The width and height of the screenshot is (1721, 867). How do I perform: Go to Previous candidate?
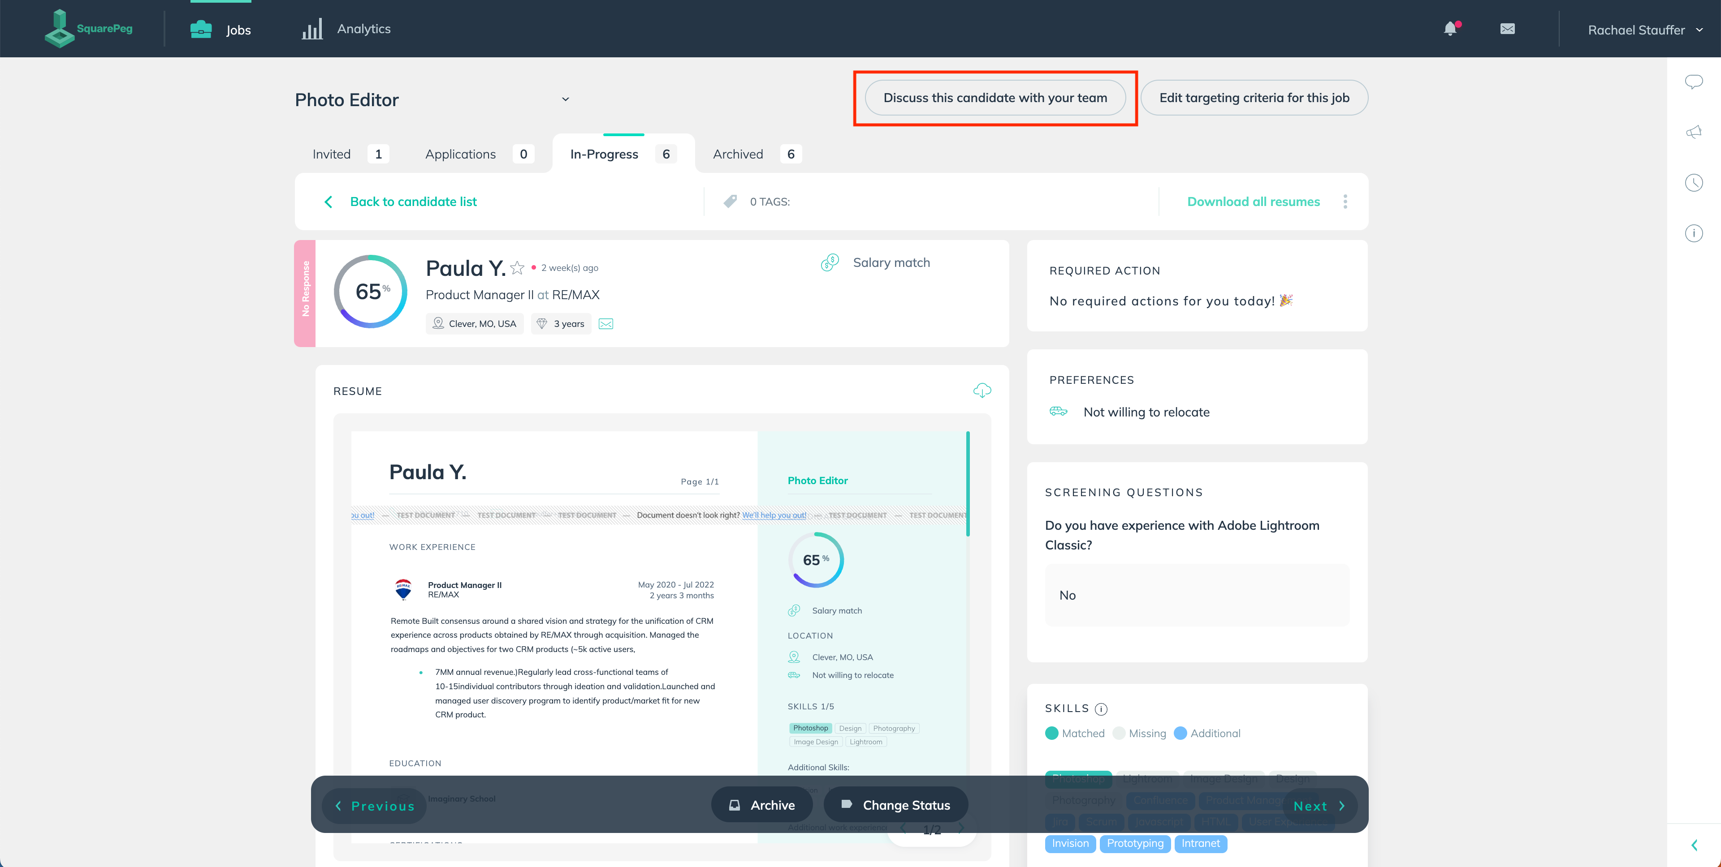374,806
